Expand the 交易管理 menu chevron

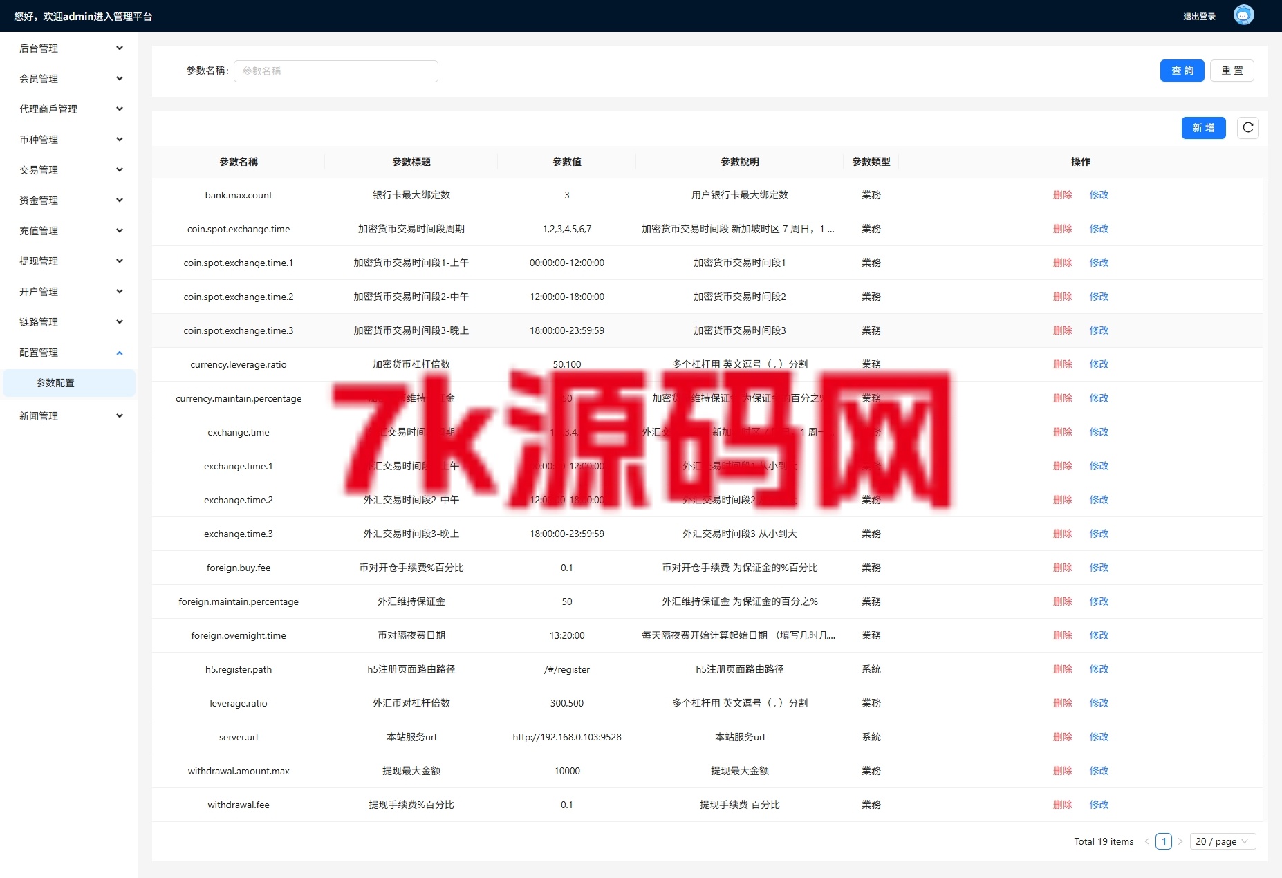pyautogui.click(x=120, y=169)
